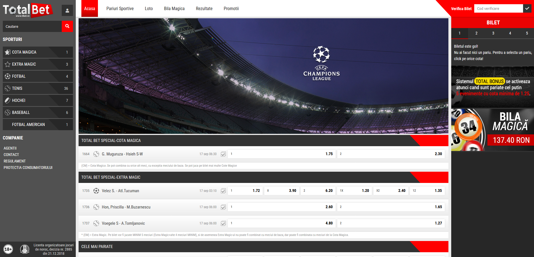Open AGENTII link
The width and height of the screenshot is (534, 257).
[10, 148]
